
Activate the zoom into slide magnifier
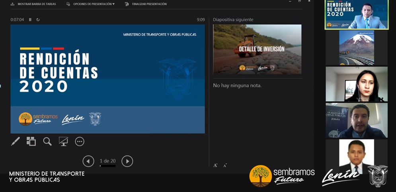pyautogui.click(x=47, y=141)
